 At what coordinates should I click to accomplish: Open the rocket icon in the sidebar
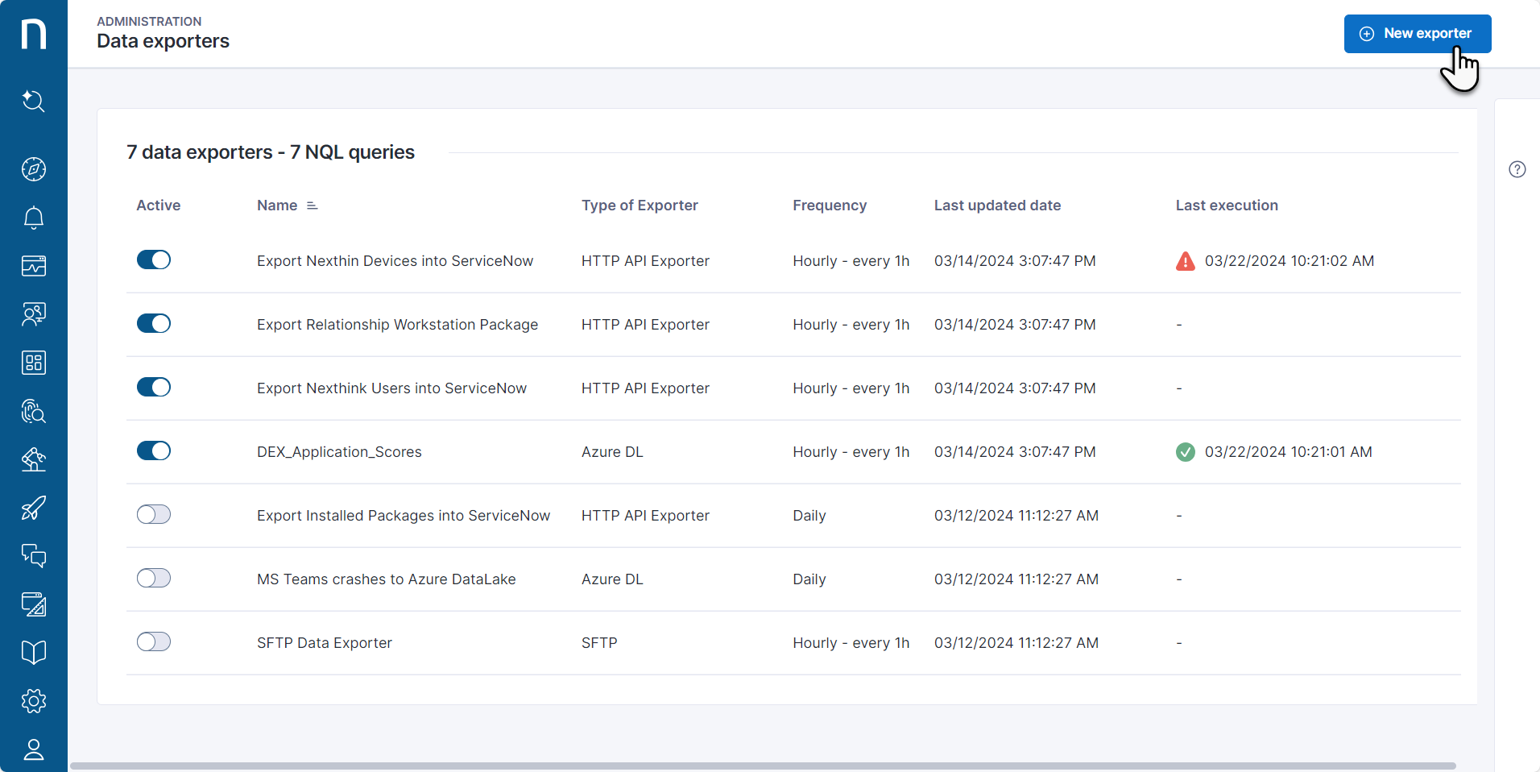(33, 508)
